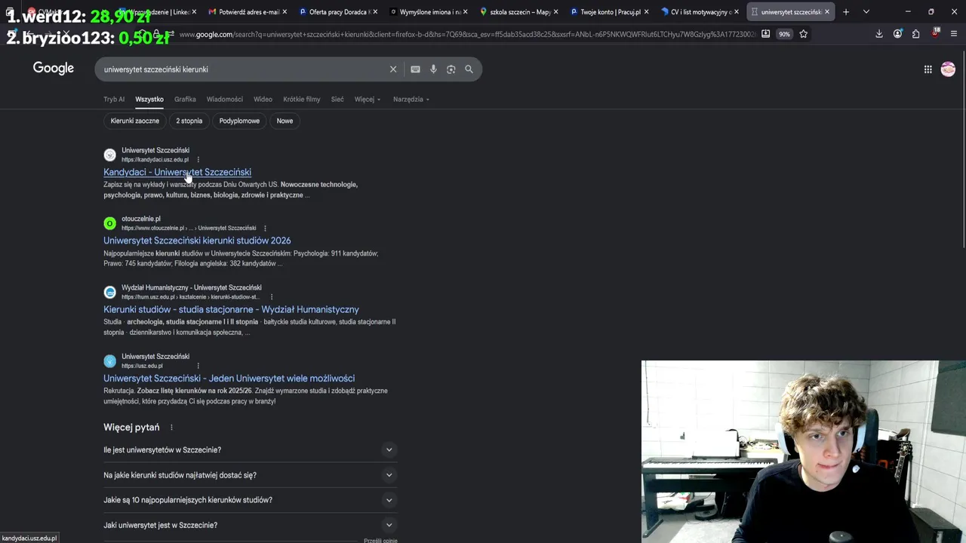Open Jeden Uniwersytet wiele możliwości result
The width and height of the screenshot is (966, 543).
(x=229, y=379)
